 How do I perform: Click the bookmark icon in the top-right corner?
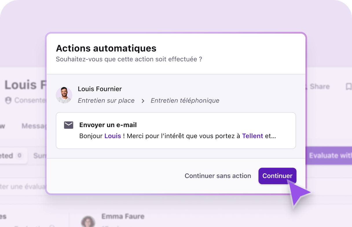(x=349, y=86)
